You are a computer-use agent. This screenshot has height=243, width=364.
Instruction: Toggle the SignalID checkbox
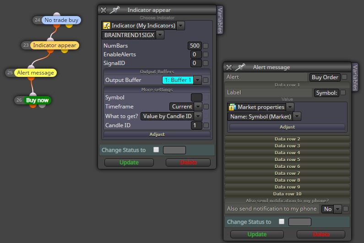pos(206,63)
